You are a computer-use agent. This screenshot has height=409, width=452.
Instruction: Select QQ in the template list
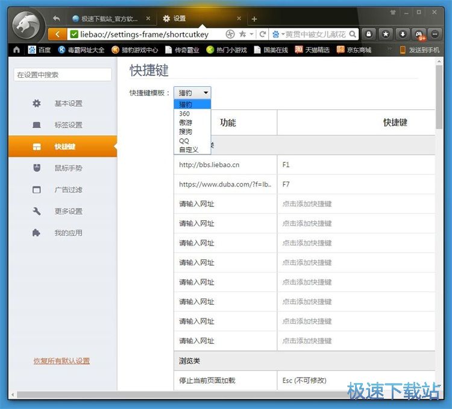click(x=192, y=141)
